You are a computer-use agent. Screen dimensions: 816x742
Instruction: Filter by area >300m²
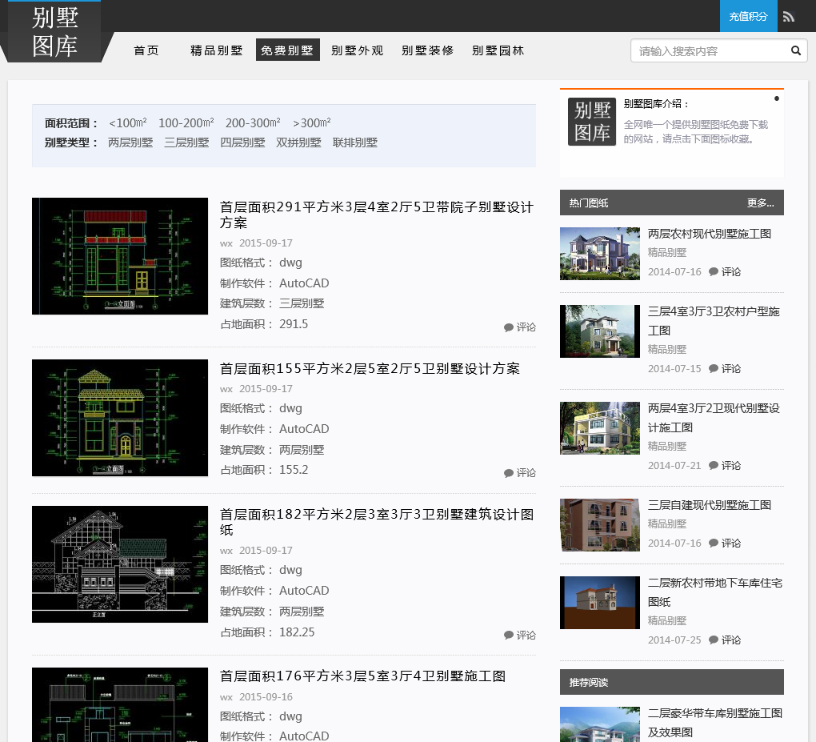(312, 123)
